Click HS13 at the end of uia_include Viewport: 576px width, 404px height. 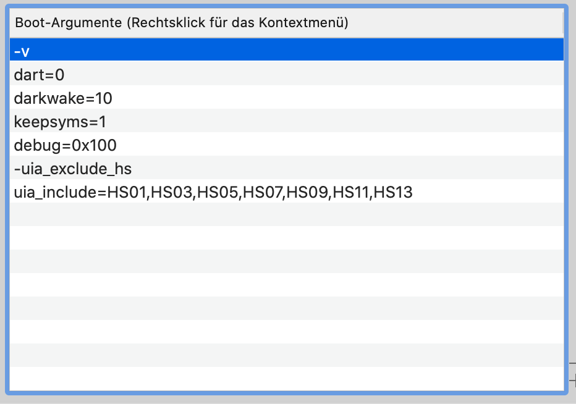[394, 192]
